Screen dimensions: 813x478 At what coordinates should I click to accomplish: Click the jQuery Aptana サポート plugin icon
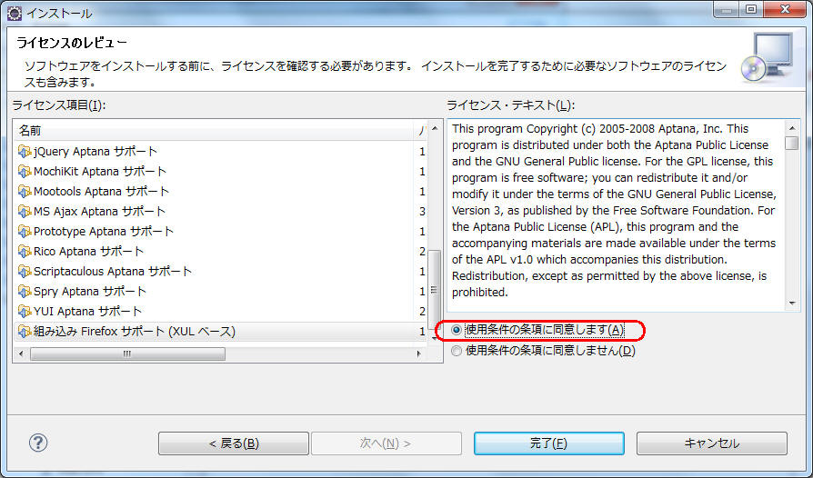click(25, 152)
